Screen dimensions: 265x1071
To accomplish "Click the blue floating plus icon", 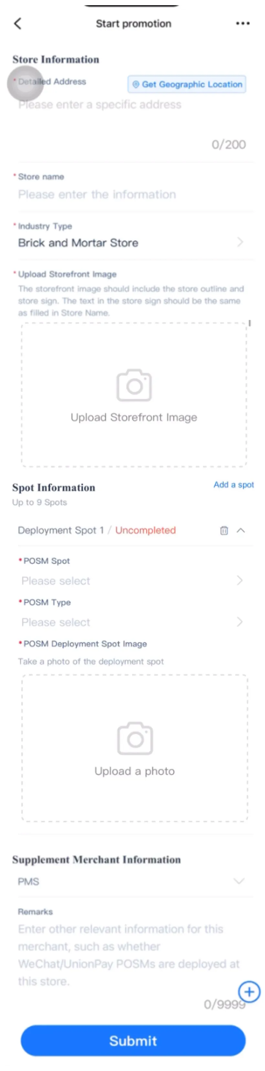I will 249,992.
